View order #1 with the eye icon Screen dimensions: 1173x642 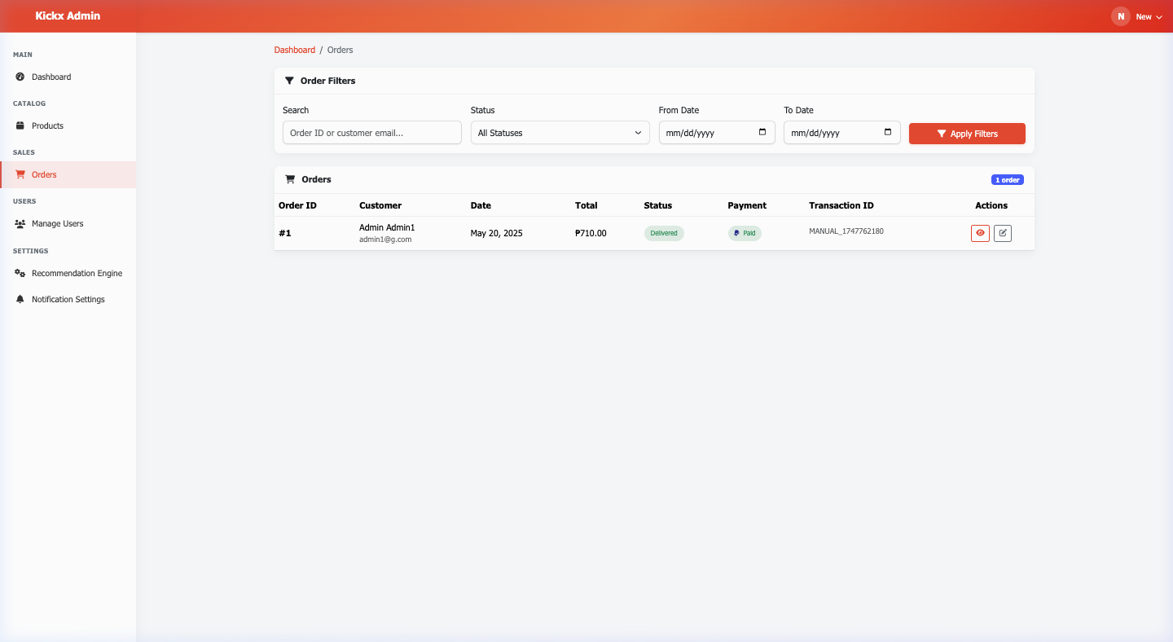click(x=980, y=233)
